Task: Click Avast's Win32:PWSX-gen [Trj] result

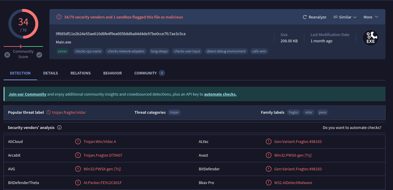Action: pyautogui.click(x=293, y=155)
